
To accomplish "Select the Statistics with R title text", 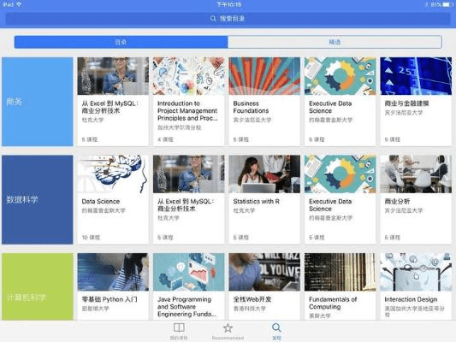I will (x=256, y=202).
